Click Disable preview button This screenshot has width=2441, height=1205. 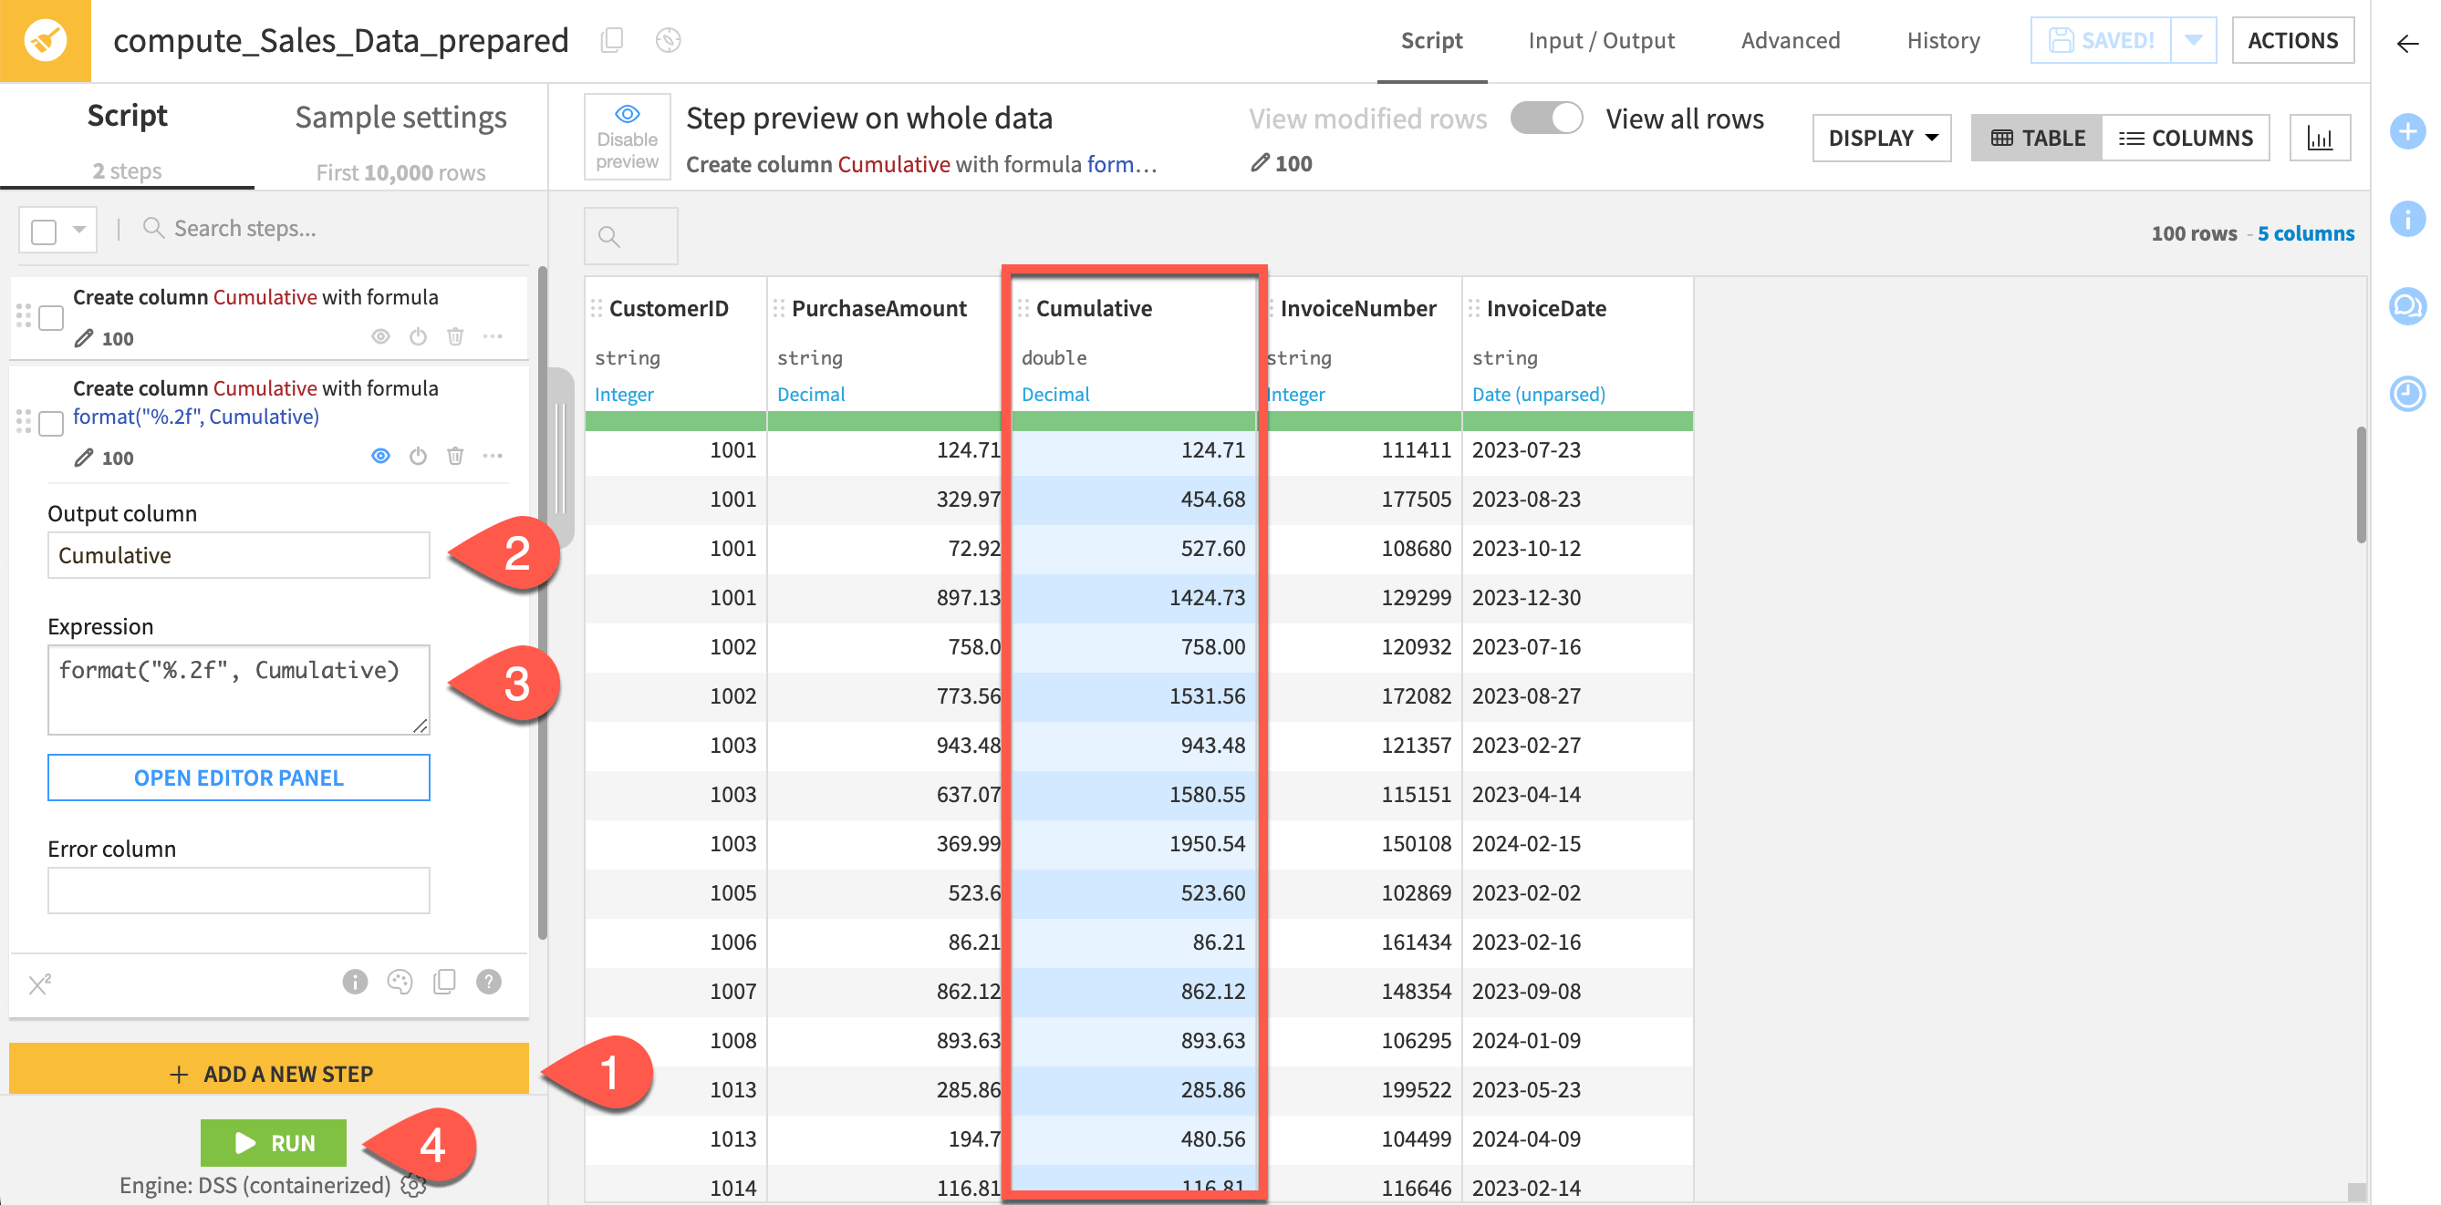[628, 138]
